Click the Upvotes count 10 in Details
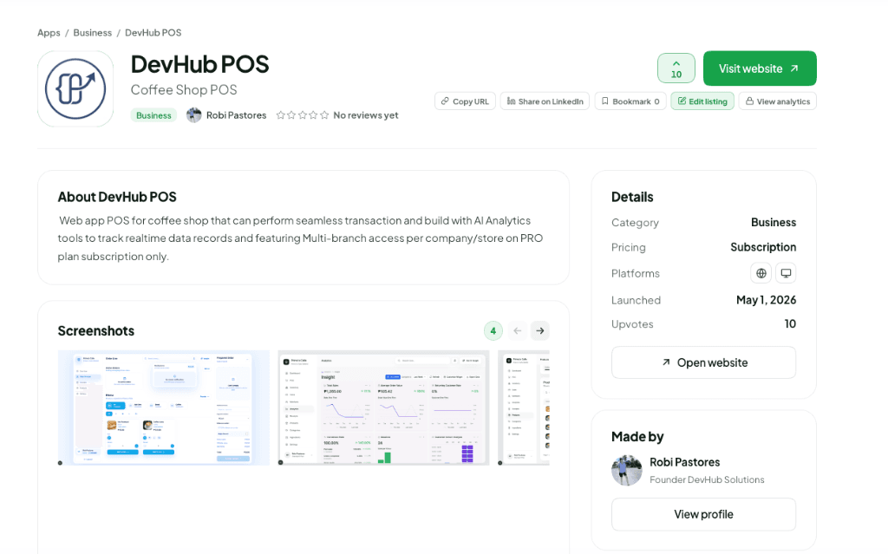888x554 pixels. click(790, 324)
